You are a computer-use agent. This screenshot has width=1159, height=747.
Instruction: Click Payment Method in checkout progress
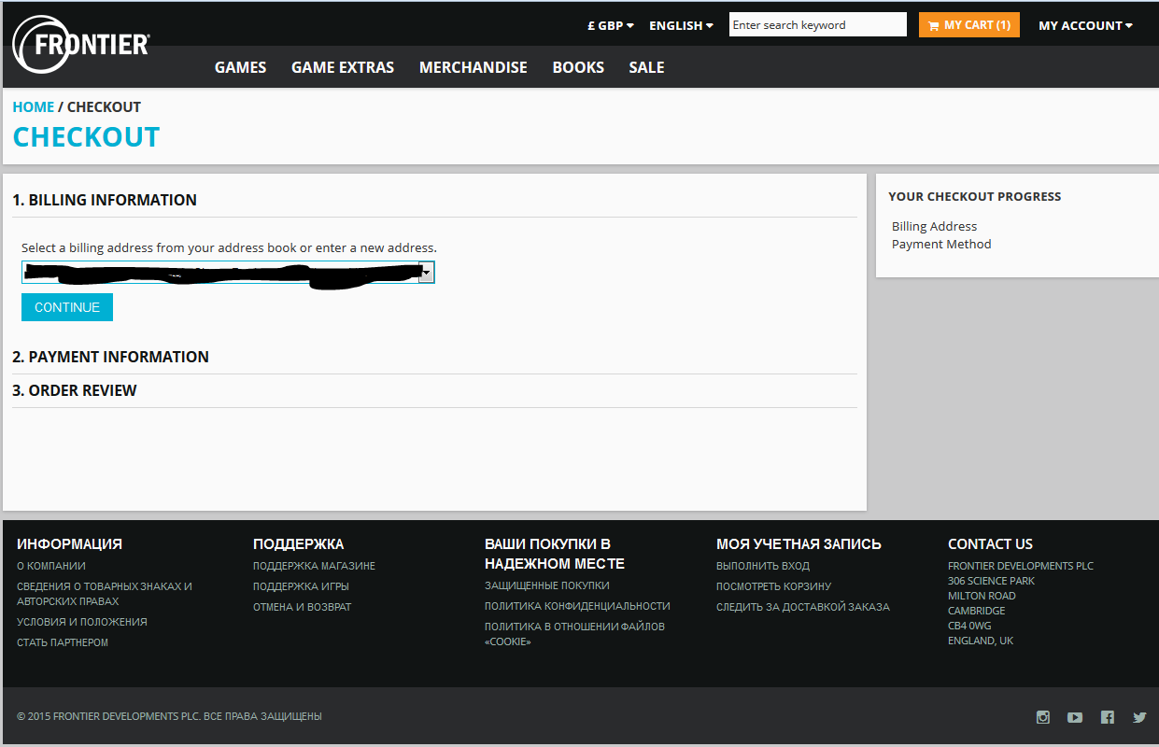[941, 244]
